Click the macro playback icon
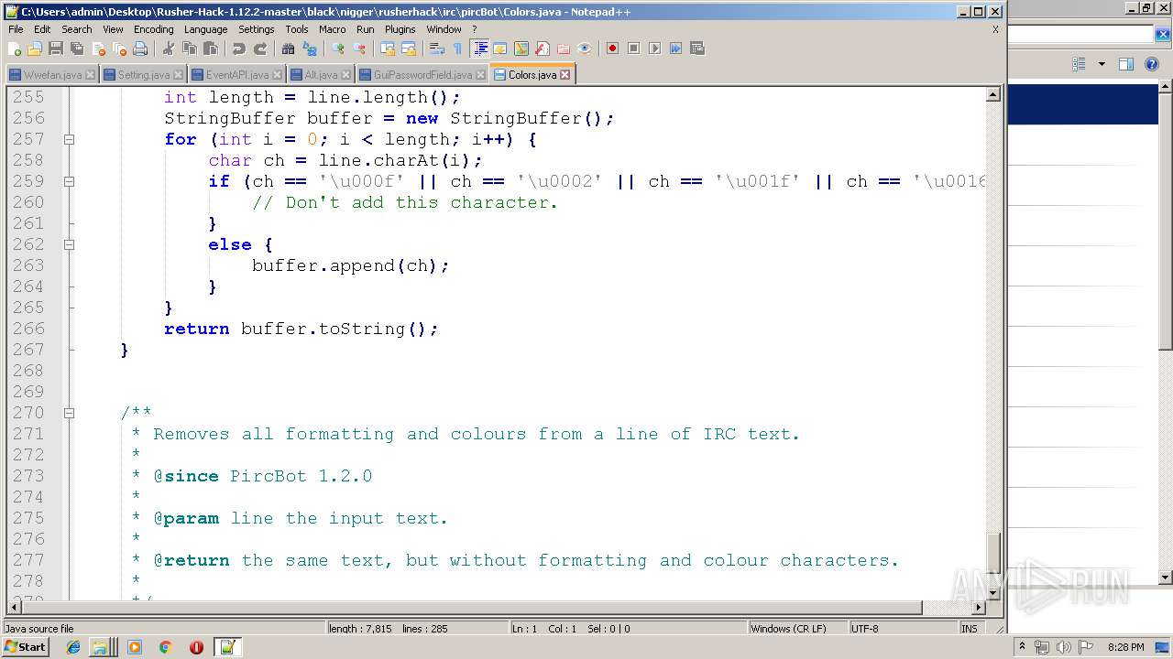Viewport: 1173px width, 659px height. (x=654, y=49)
